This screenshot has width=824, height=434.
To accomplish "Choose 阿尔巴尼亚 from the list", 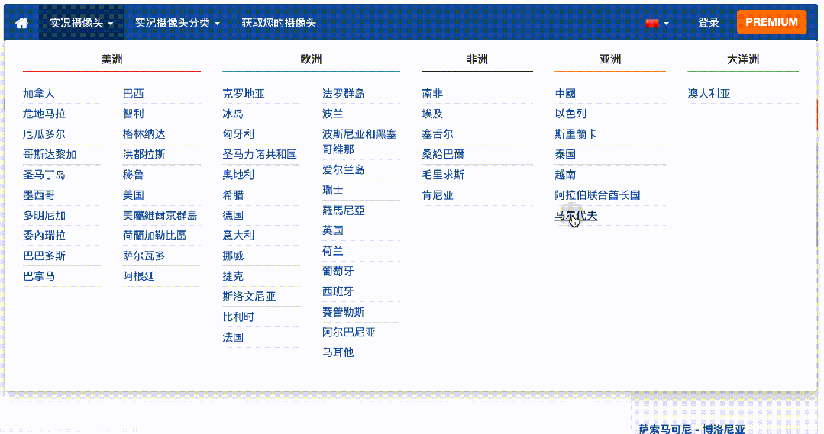I will 348,333.
